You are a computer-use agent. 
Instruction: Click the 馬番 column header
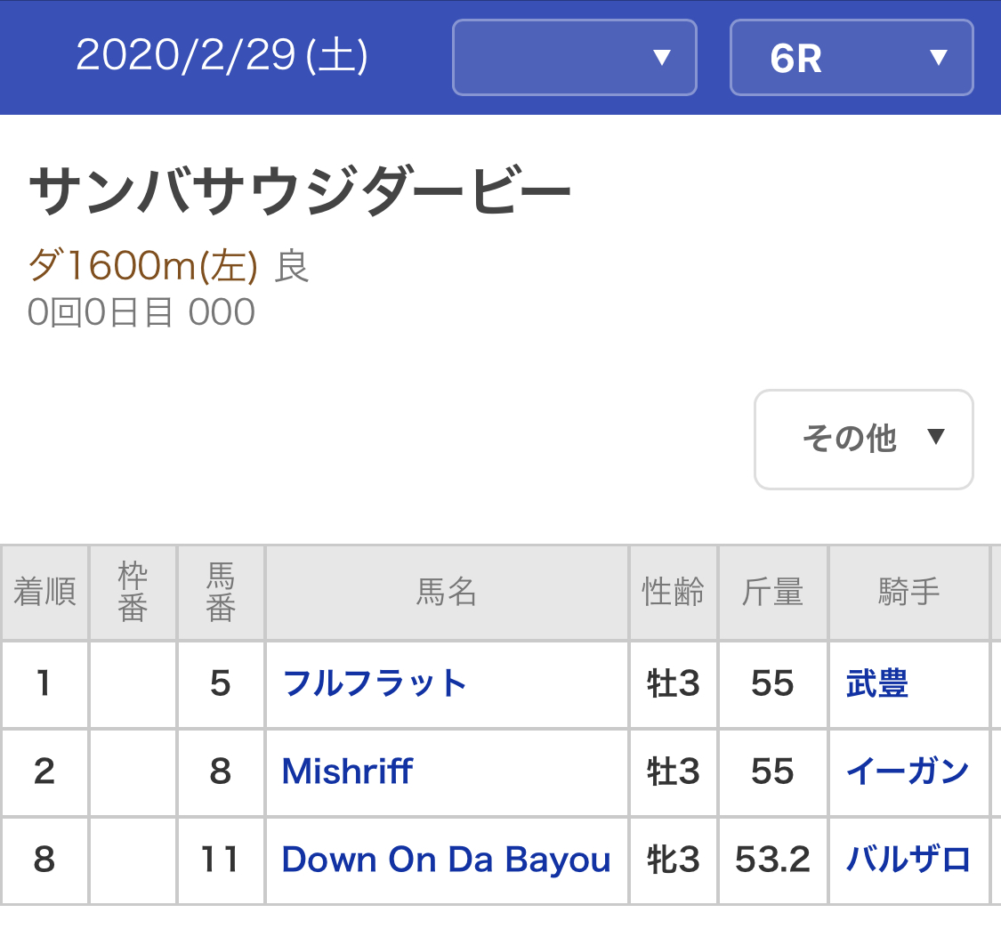click(221, 593)
